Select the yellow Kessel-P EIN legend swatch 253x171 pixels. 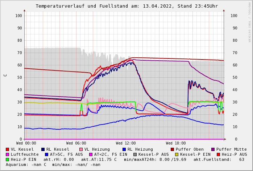click(177, 154)
